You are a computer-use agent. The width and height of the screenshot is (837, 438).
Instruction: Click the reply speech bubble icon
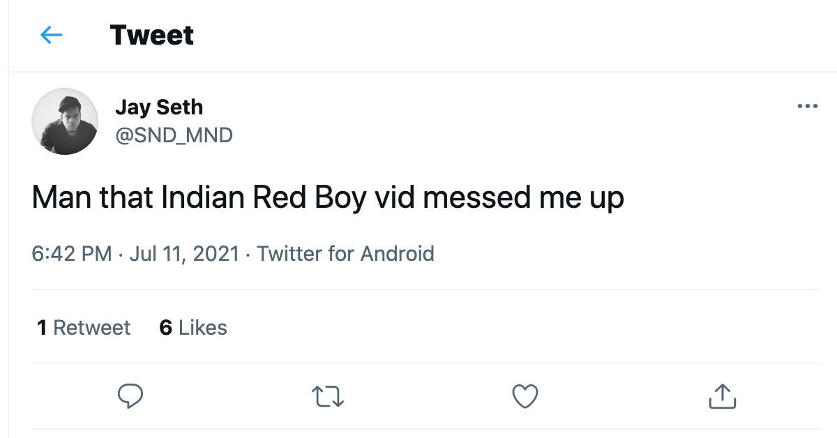[130, 396]
